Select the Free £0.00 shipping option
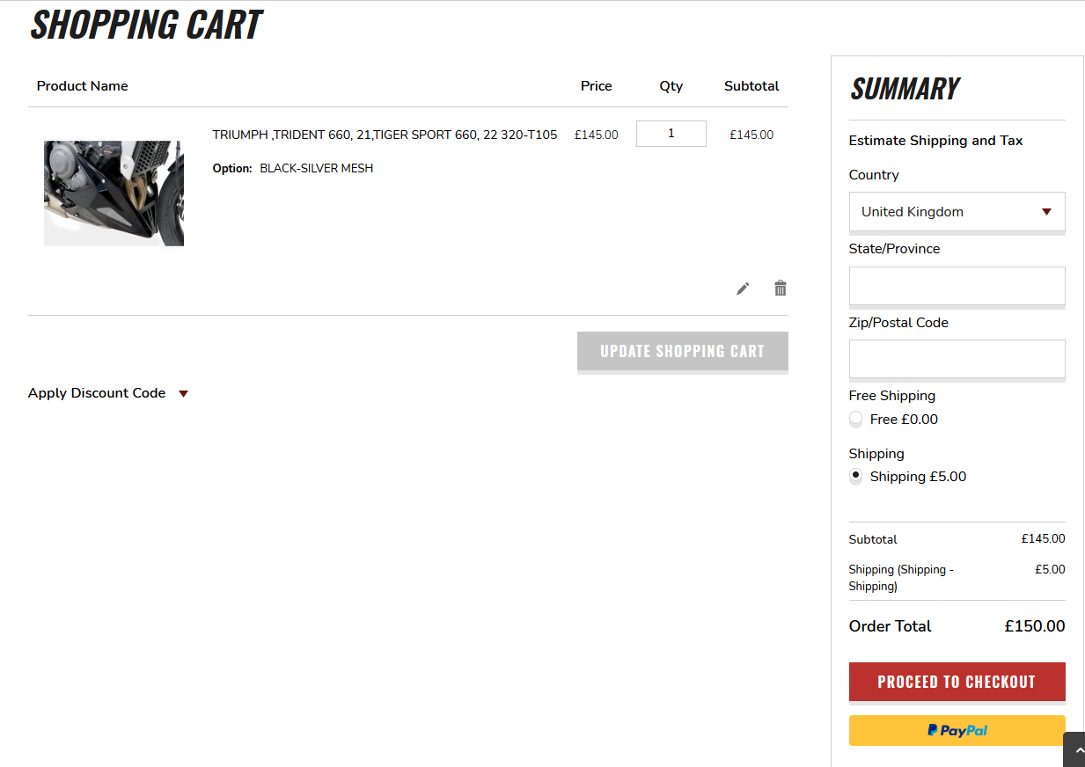 point(855,420)
